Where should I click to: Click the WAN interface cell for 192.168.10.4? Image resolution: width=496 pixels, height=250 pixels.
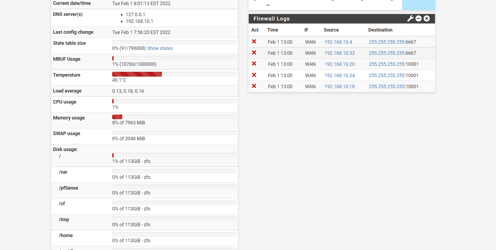[310, 42]
